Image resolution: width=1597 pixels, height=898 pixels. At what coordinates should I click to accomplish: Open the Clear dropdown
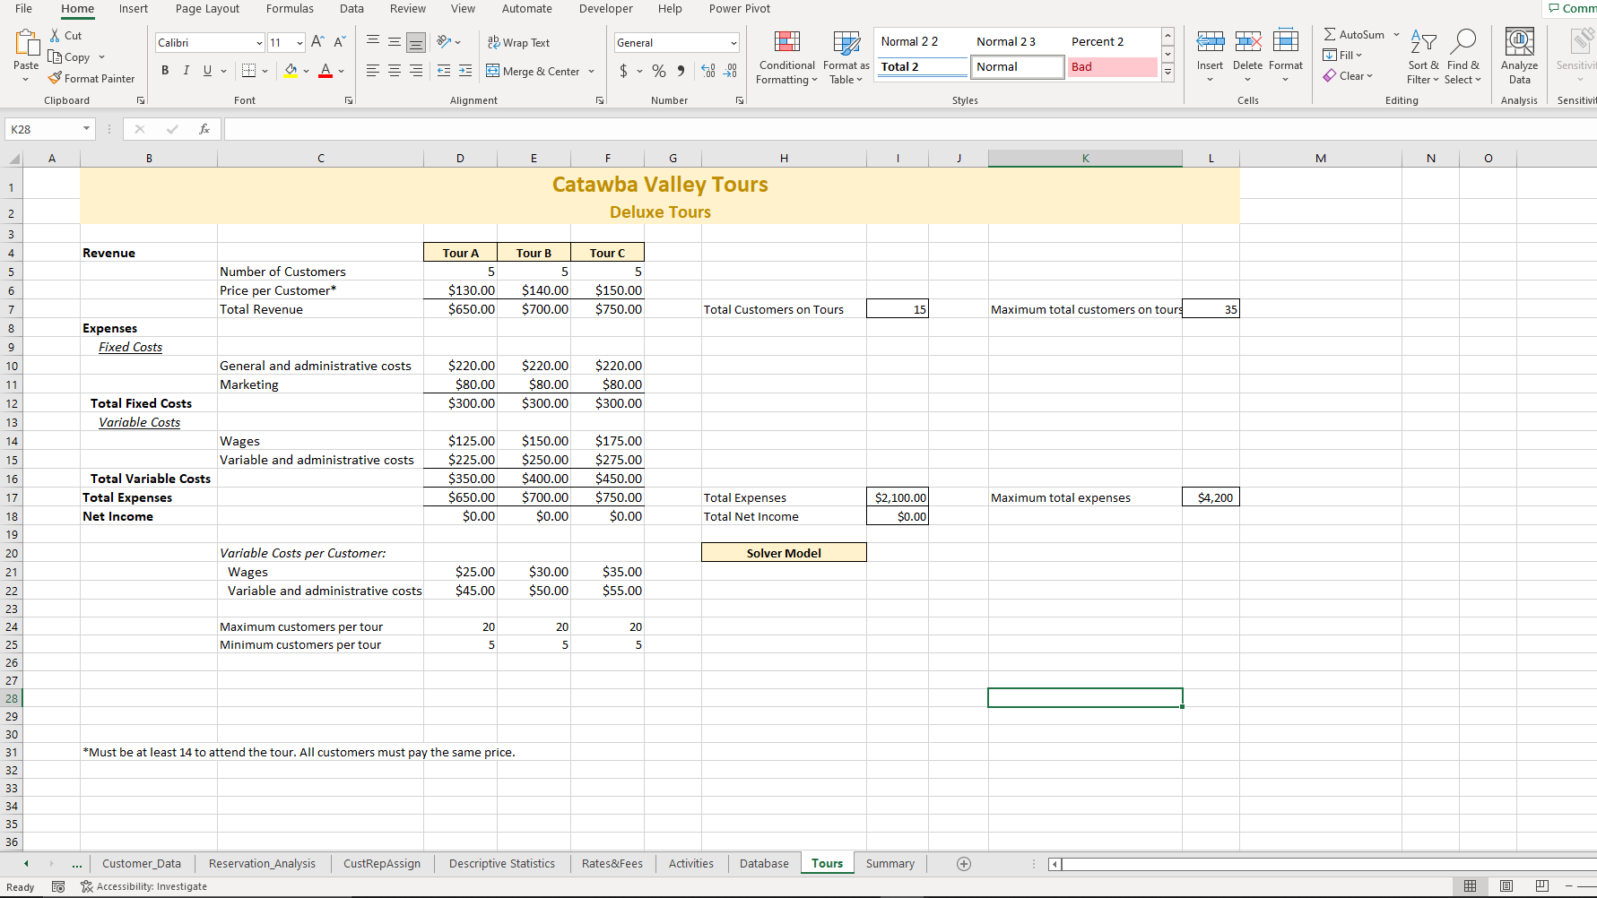pos(1348,75)
